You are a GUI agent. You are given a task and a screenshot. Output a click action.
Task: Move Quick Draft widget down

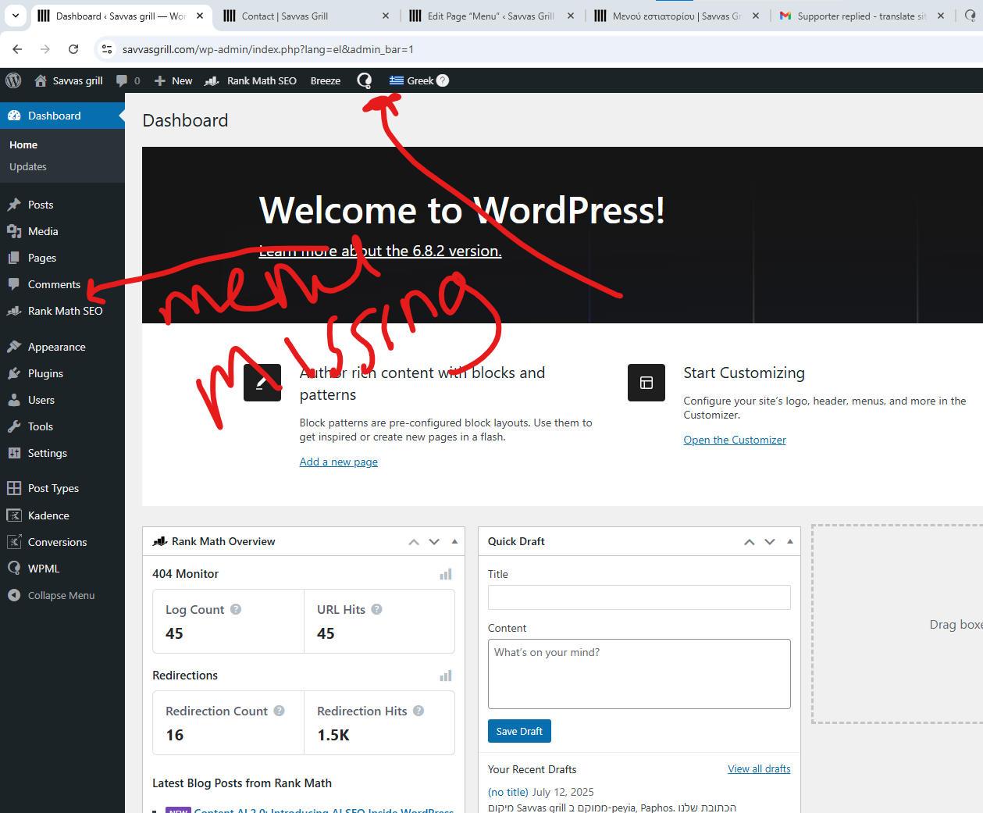click(770, 541)
